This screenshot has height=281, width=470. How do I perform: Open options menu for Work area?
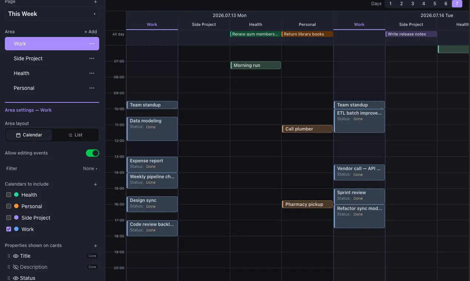pyautogui.click(x=92, y=44)
